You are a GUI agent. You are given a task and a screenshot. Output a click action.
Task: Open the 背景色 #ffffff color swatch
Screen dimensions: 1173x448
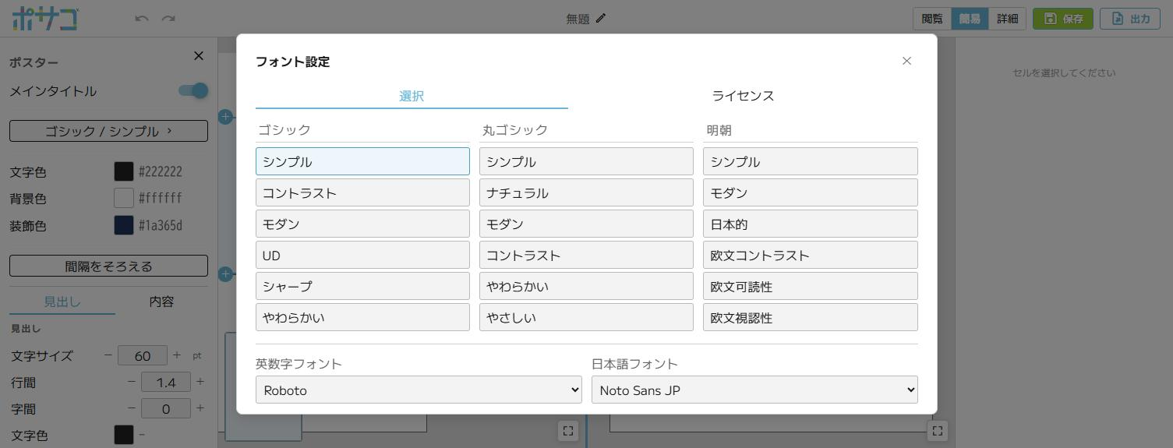click(x=124, y=198)
